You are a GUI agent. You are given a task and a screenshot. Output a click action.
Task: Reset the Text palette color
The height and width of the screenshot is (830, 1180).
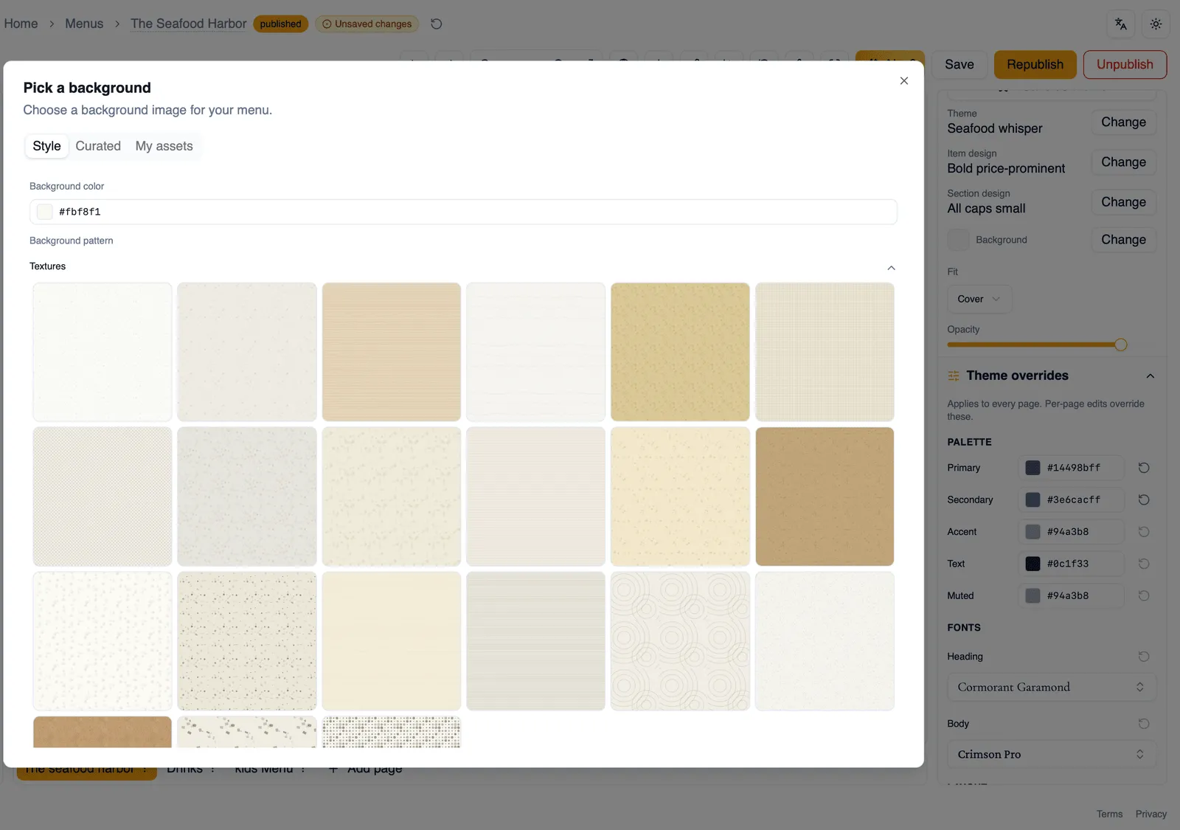click(1144, 564)
